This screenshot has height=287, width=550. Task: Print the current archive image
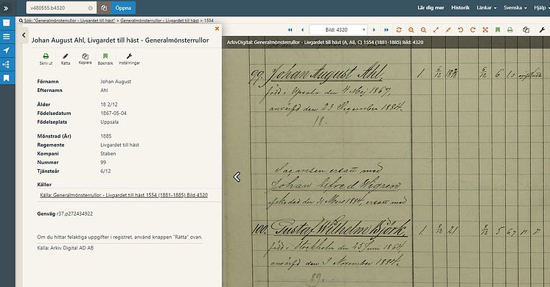tap(510, 30)
